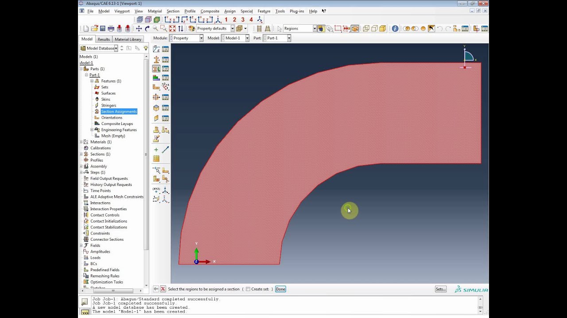This screenshot has width=567, height=318.
Task: Toggle the Create set checkbox
Action: click(x=248, y=289)
